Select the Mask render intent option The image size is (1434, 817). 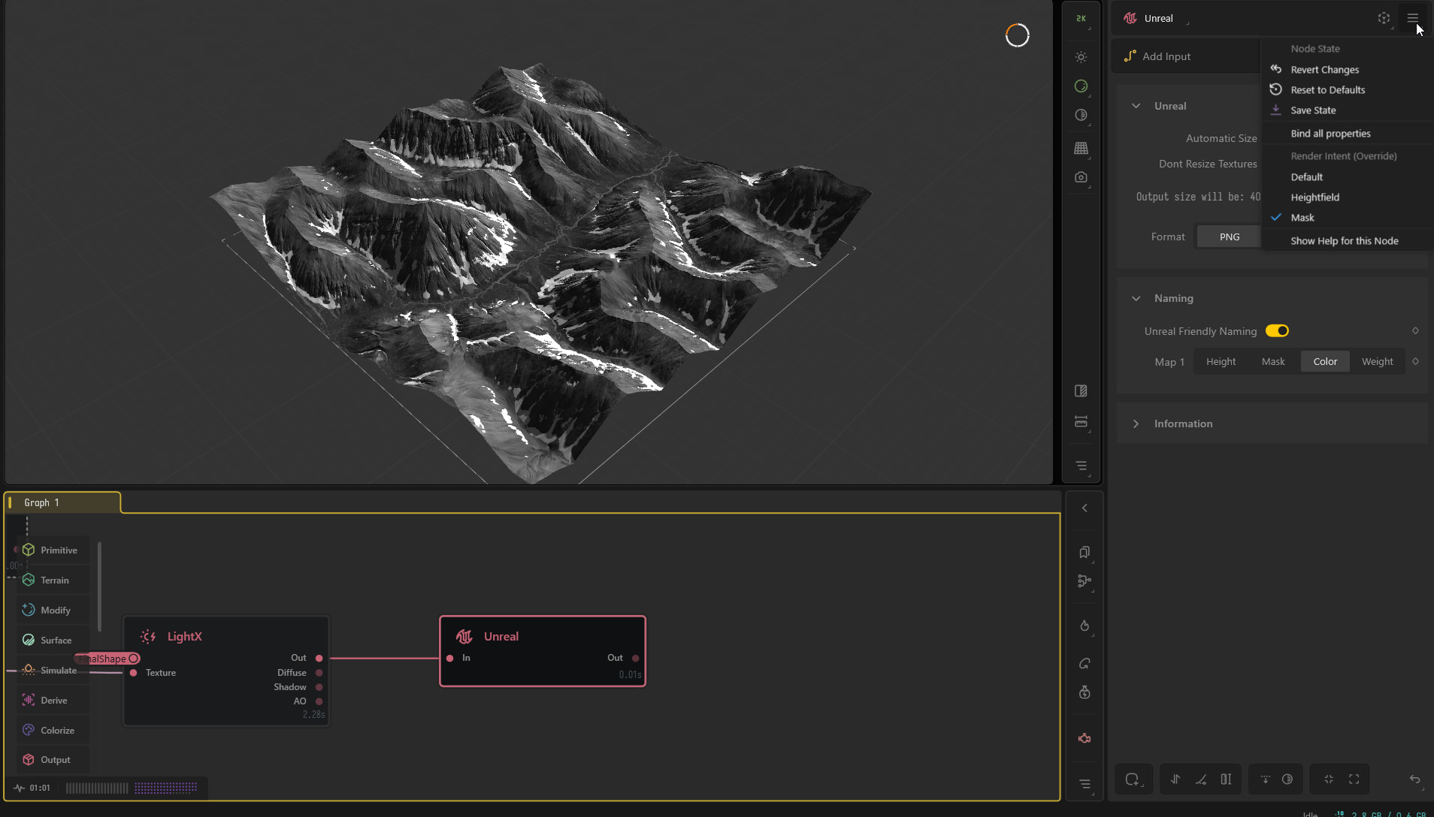(1302, 218)
